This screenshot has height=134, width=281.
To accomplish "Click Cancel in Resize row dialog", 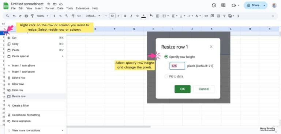I will (204, 89).
